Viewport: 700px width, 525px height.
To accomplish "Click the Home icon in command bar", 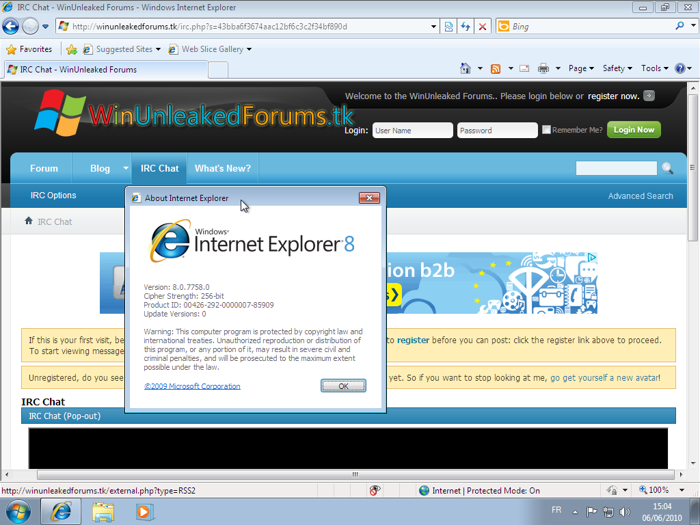I will point(465,68).
